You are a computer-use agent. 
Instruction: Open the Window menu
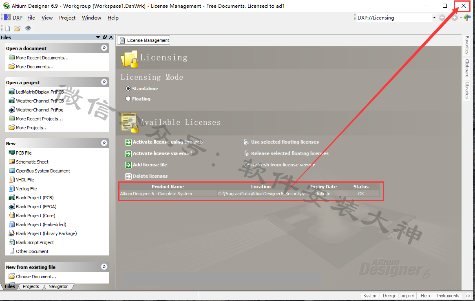[91, 18]
